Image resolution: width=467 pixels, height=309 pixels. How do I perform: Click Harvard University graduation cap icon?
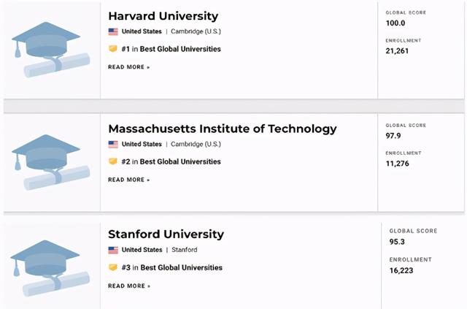49,50
